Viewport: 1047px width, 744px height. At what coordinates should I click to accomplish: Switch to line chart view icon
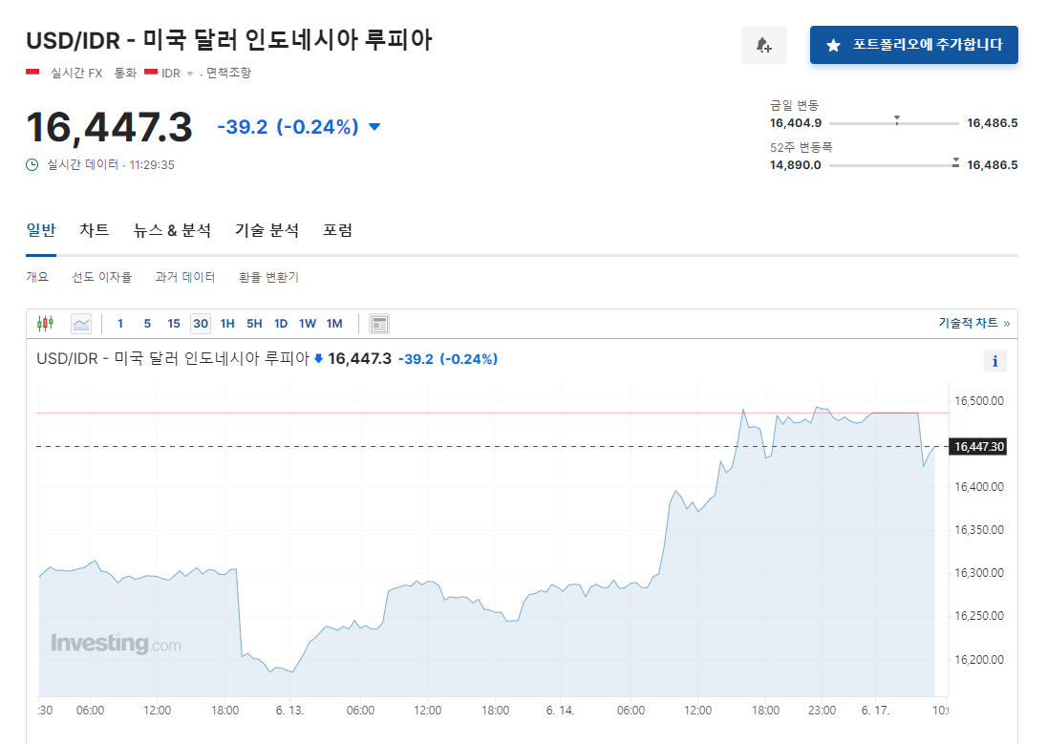tap(80, 323)
